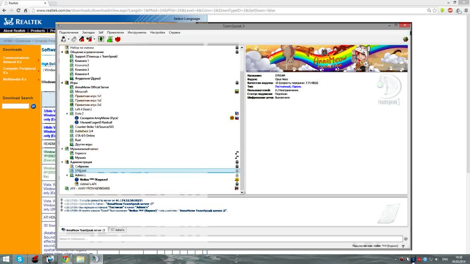Open Skype from the Windows taskbar

point(20,259)
